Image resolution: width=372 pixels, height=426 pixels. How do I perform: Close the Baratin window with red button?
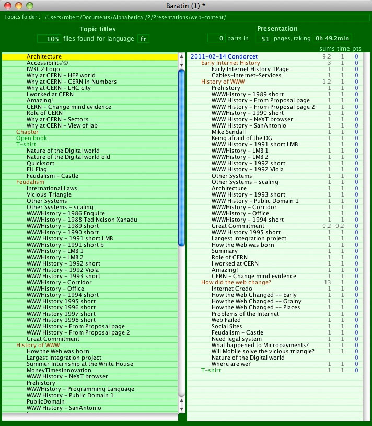(8, 6)
